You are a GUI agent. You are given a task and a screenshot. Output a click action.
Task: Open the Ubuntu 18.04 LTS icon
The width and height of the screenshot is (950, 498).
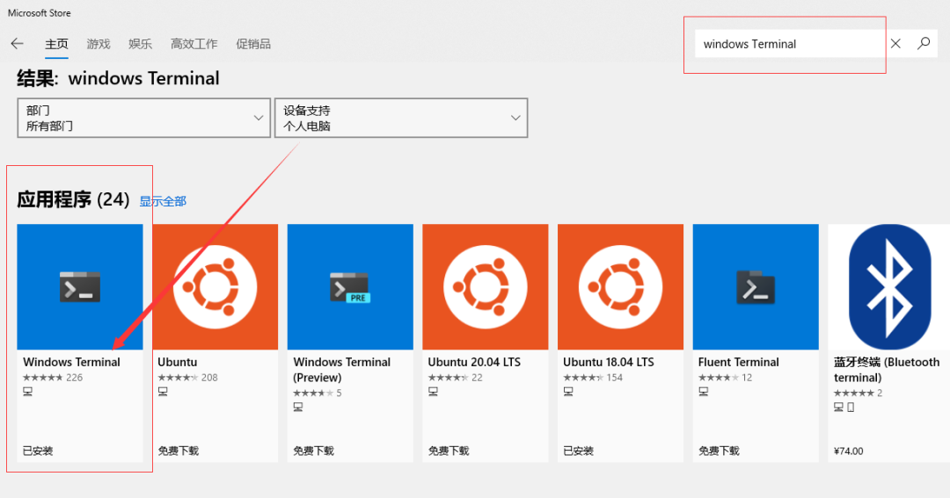pyautogui.click(x=620, y=286)
